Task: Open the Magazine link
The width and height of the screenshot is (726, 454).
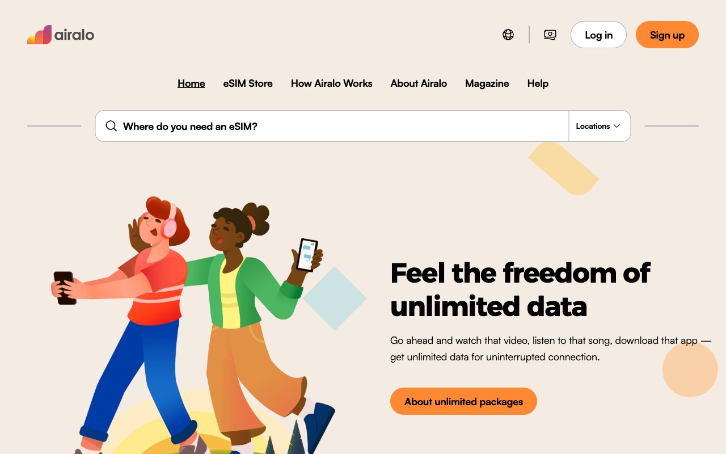Action: coord(487,83)
